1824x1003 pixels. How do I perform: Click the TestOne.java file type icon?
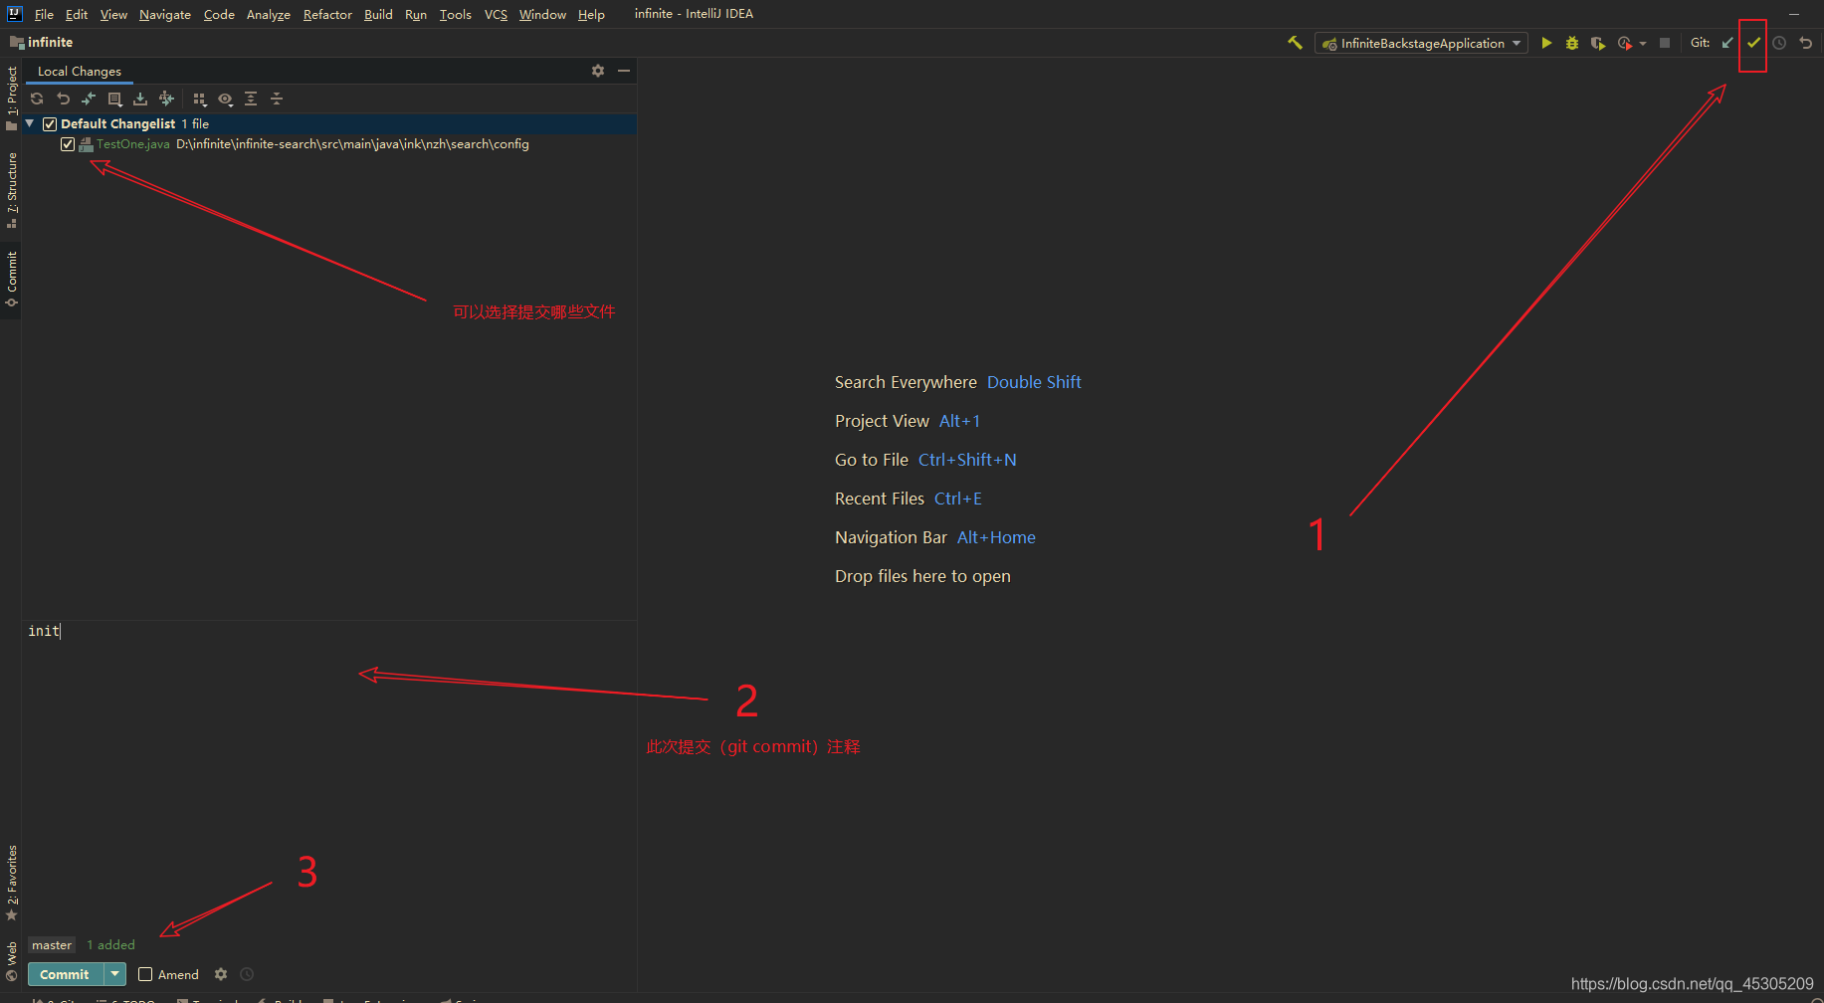[x=86, y=144]
